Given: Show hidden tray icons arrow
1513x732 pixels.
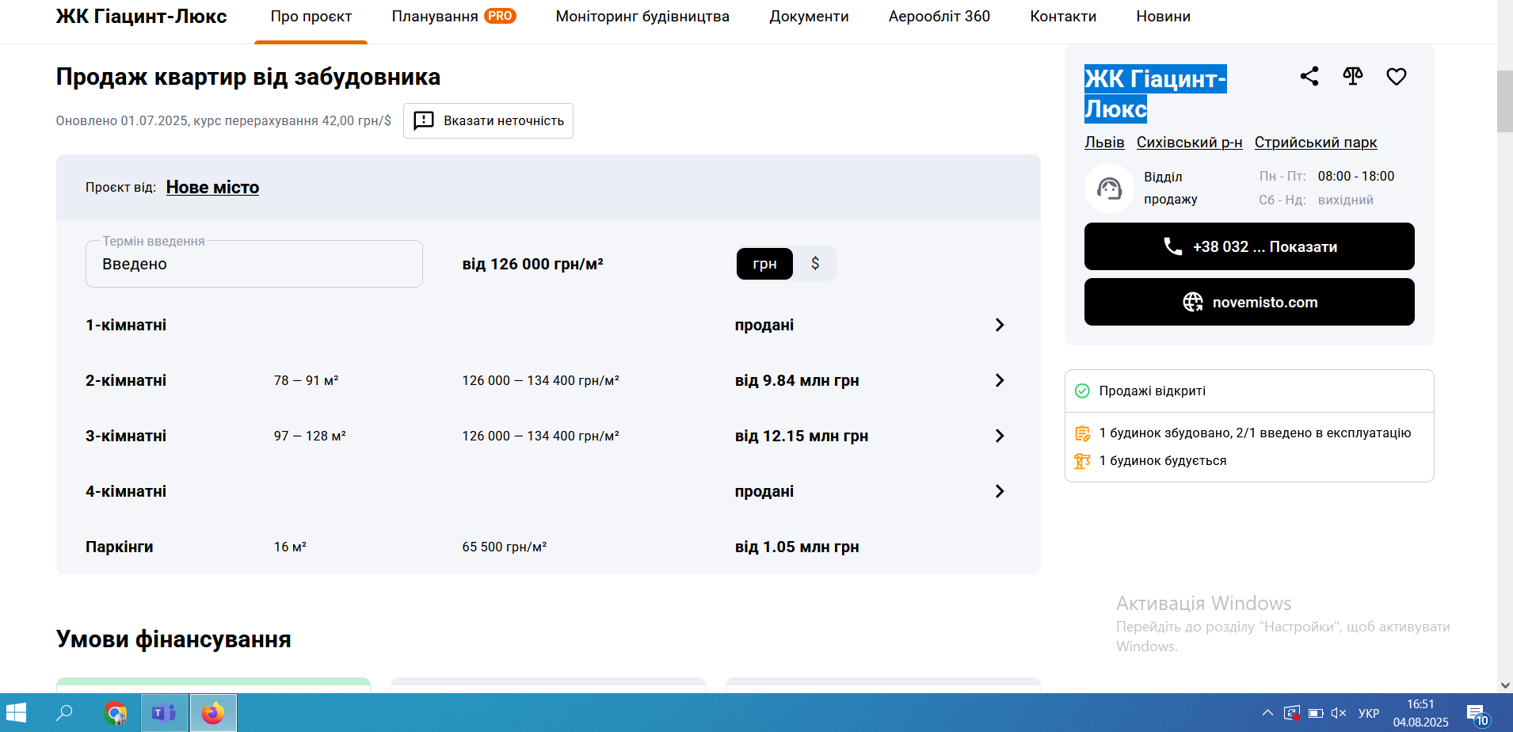Looking at the screenshot, I should (x=1267, y=713).
